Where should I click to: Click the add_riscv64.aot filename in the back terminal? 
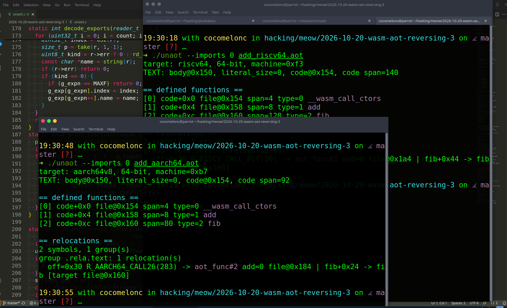(x=271, y=55)
